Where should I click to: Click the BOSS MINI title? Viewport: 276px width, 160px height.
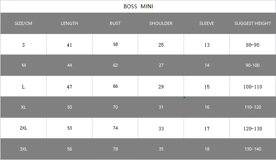138,6
